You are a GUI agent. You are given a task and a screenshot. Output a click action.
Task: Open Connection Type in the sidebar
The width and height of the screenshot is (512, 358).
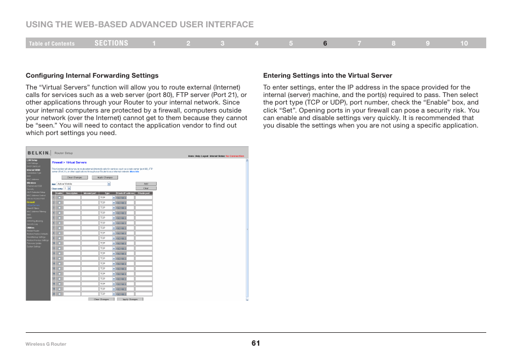(x=34, y=173)
